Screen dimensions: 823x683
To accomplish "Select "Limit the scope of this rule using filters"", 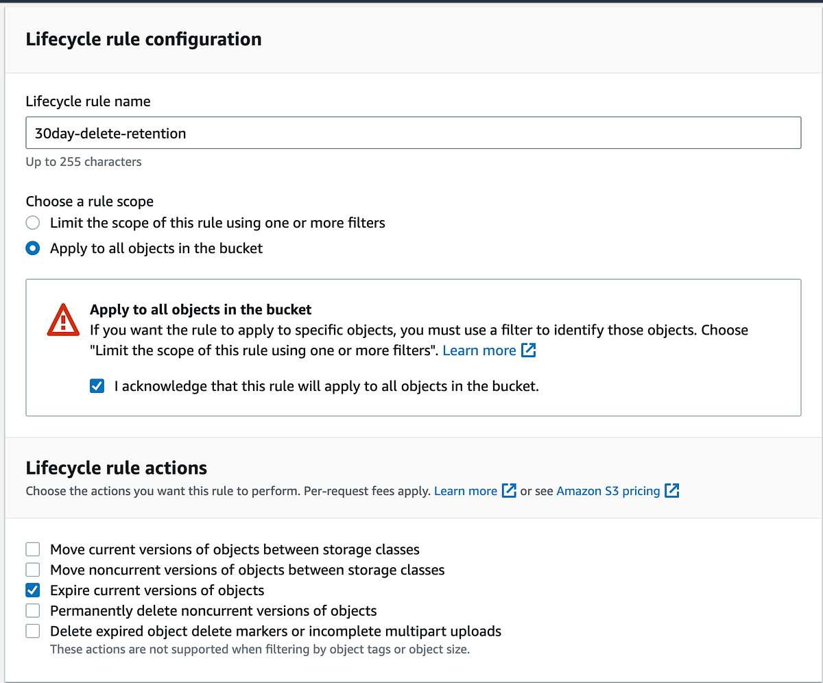I will point(32,222).
